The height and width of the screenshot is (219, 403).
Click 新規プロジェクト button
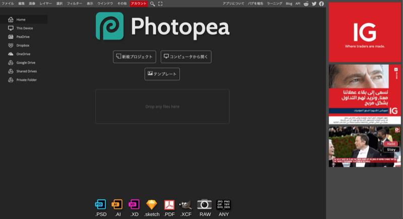[x=135, y=57]
